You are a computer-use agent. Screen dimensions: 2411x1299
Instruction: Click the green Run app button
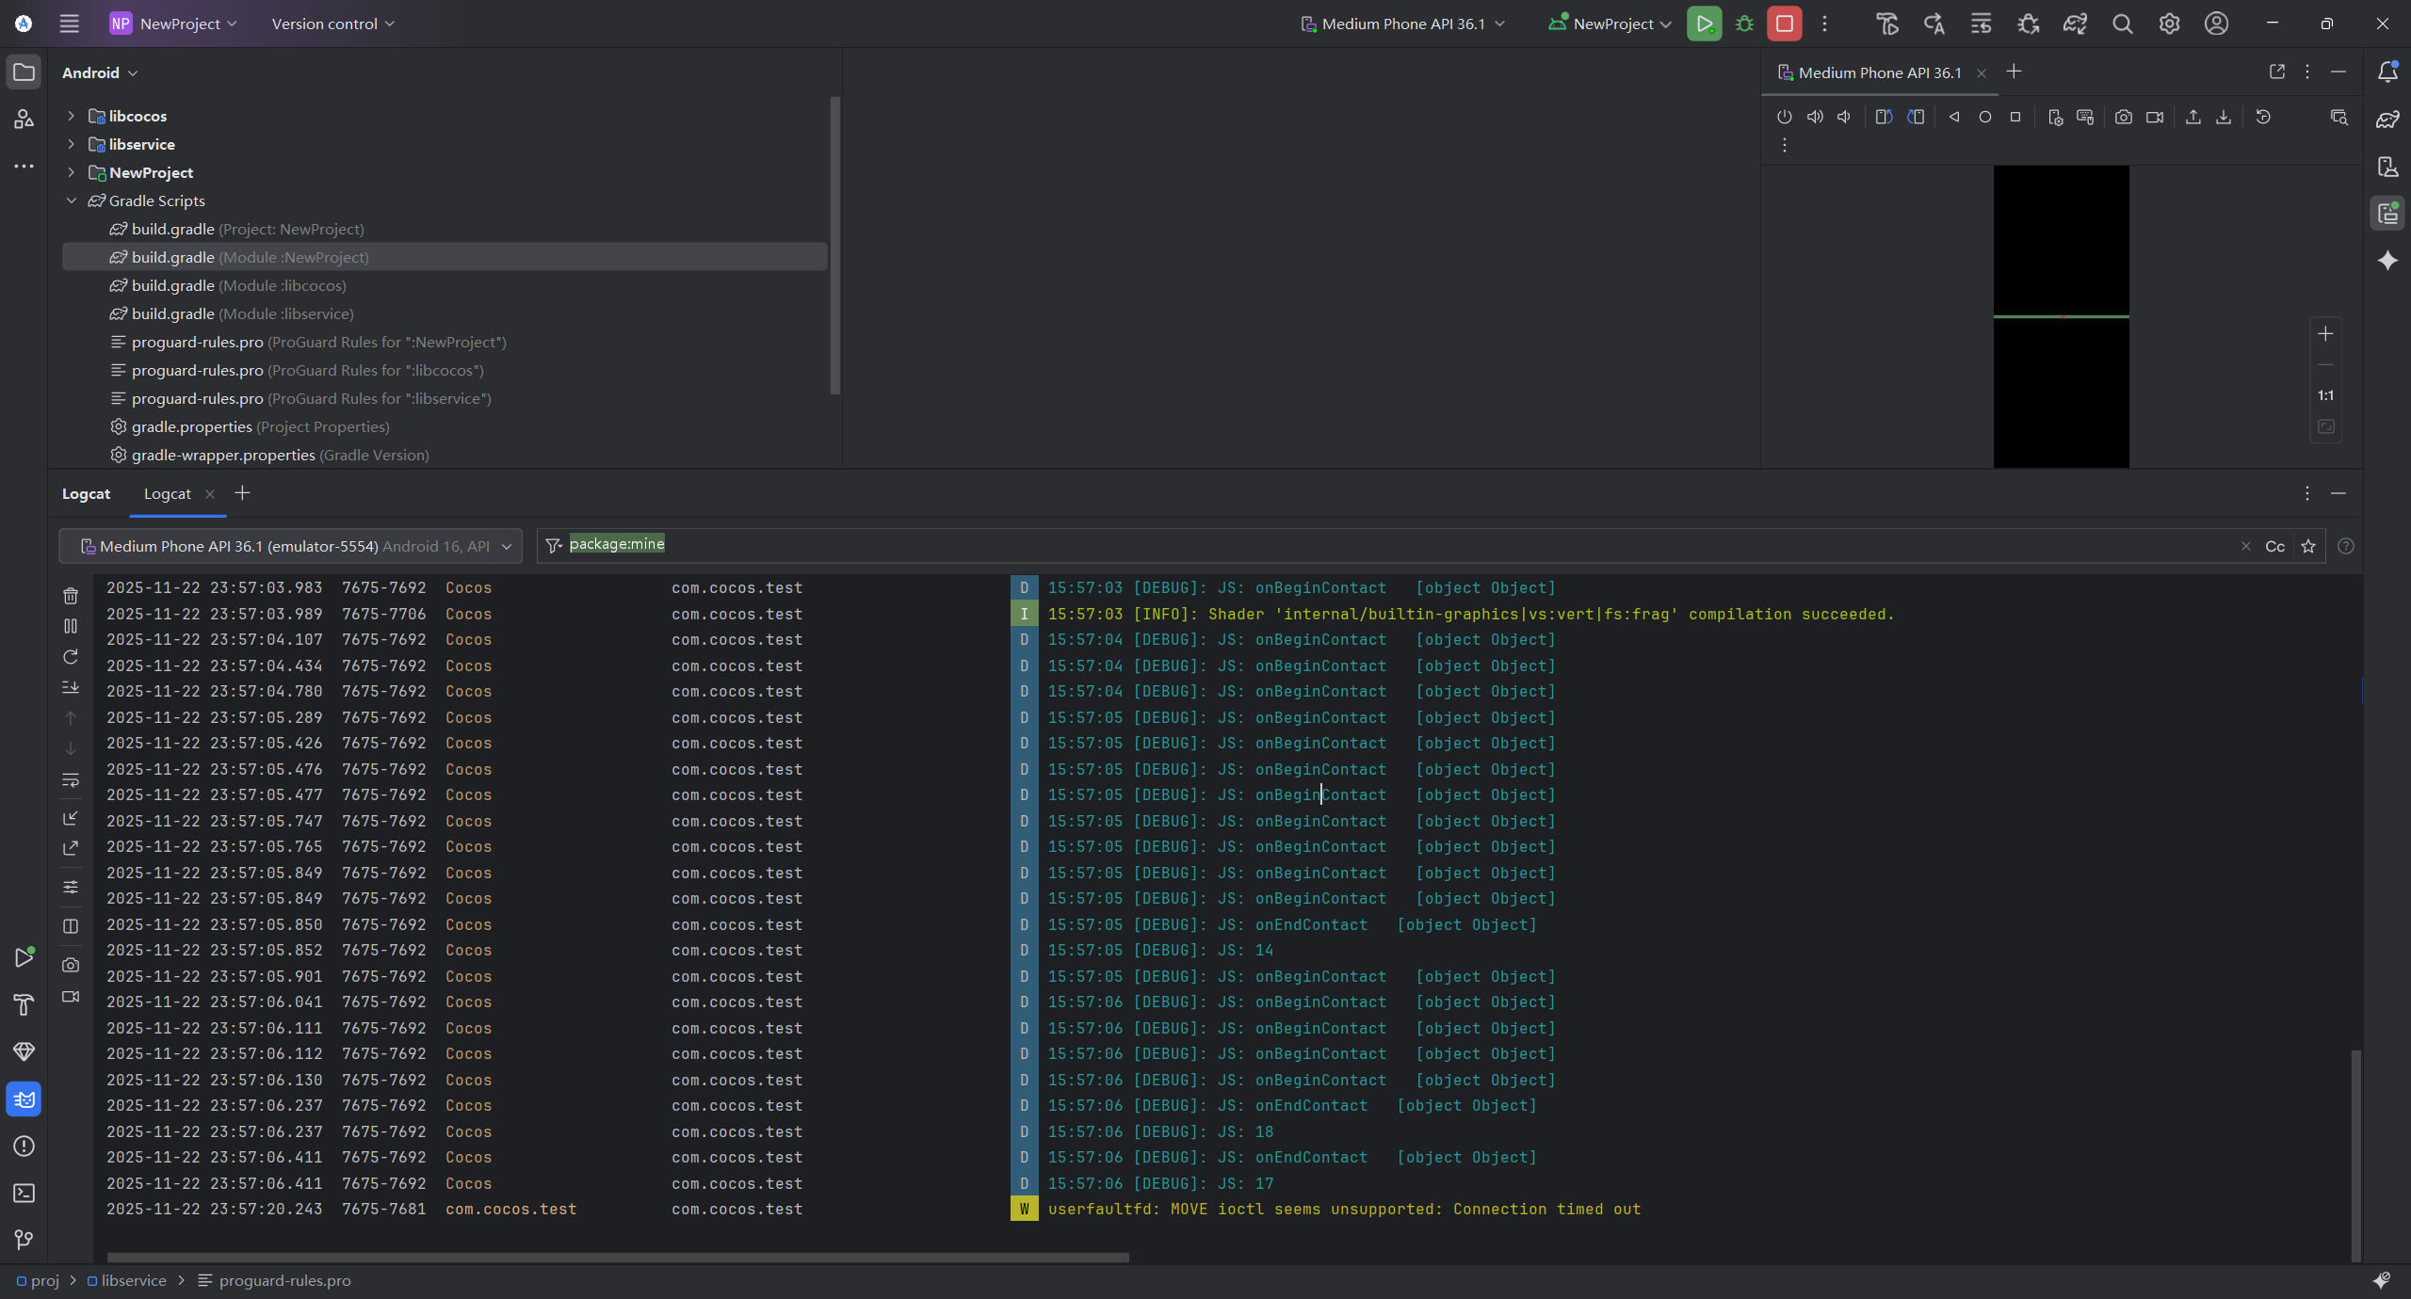pyautogui.click(x=1704, y=24)
